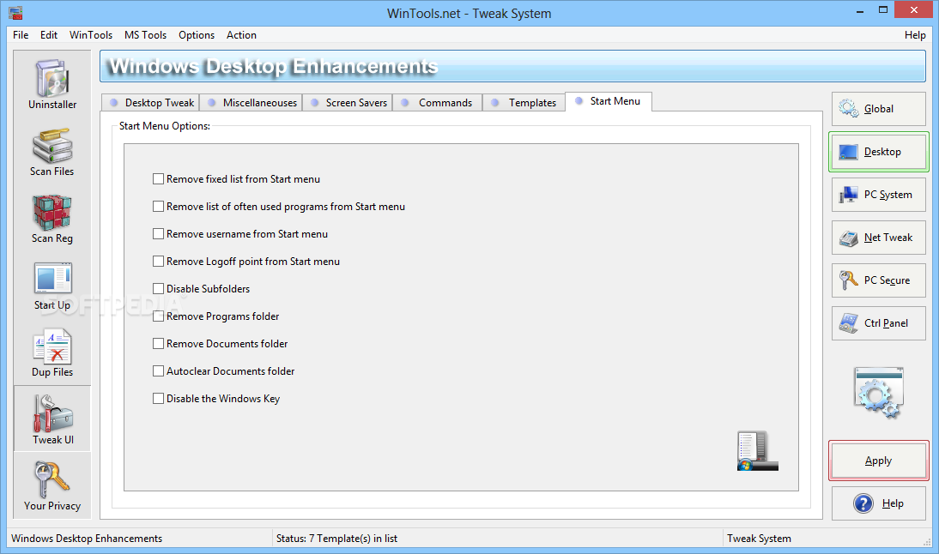
Task: Maximize the WinTools.net window
Action: 883,10
